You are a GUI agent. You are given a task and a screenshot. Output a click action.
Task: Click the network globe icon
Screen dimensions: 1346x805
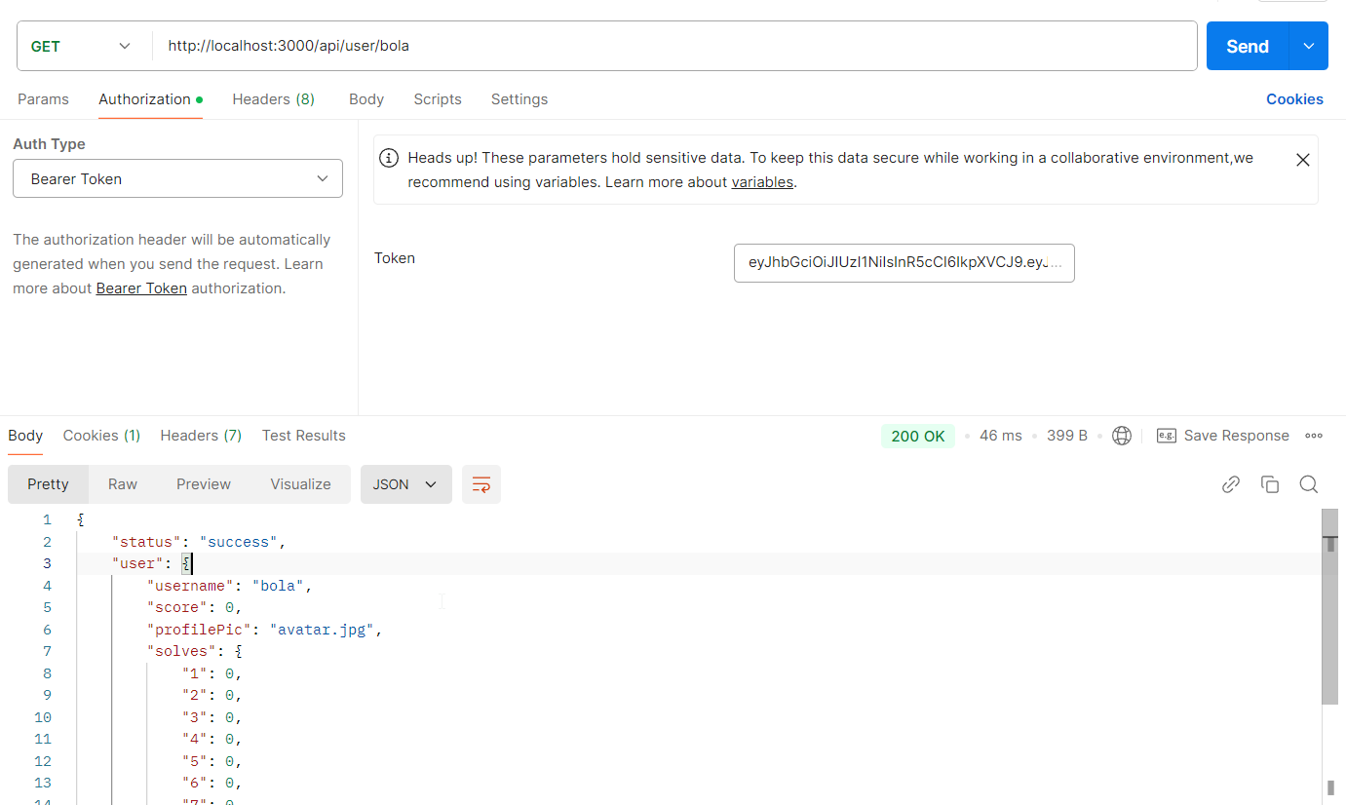1122,436
